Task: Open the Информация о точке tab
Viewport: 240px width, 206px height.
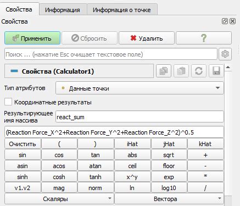Action: [x=122, y=10]
